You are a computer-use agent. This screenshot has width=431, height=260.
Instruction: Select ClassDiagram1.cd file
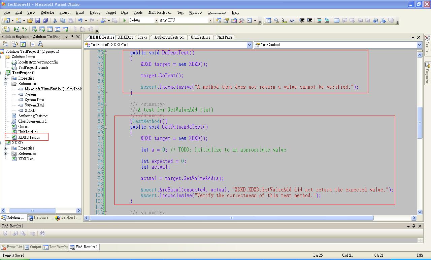click(32, 121)
